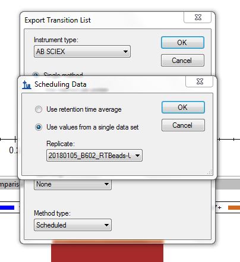Click the resize grip of Scheduling Data dialog
Screen dimensions: 240x262
click(x=210, y=172)
